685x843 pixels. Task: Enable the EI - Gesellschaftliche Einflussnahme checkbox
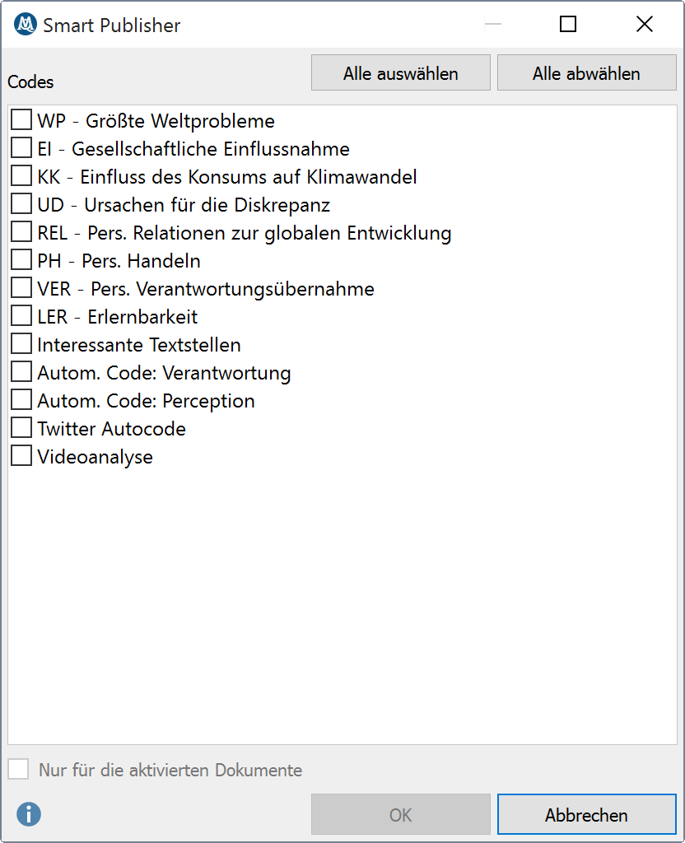(21, 148)
